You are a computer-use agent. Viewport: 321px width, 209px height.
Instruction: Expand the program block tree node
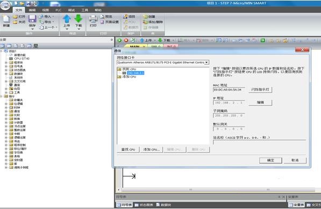6,63
